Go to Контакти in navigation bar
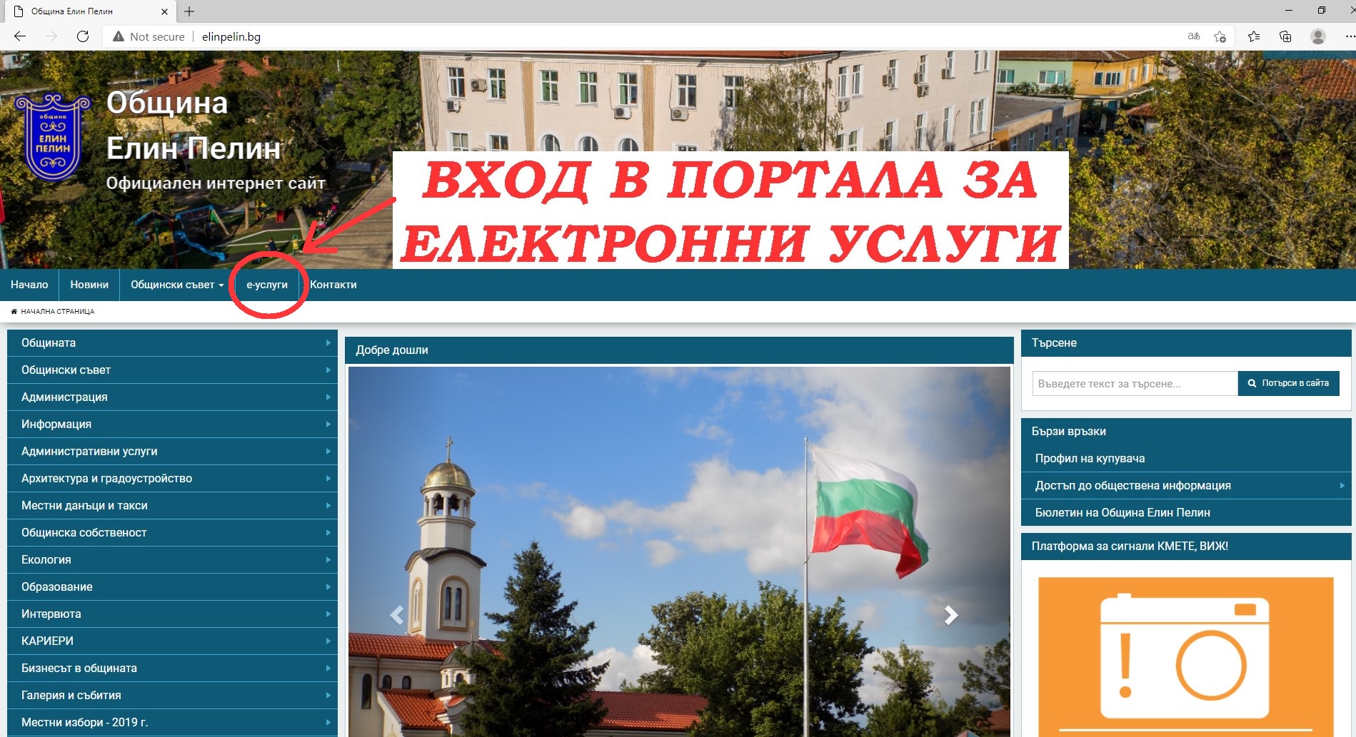The width and height of the screenshot is (1356, 737). pos(333,285)
